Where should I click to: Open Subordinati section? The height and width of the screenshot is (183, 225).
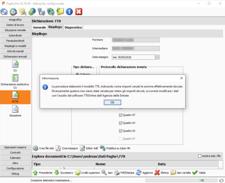[x=15, y=35]
